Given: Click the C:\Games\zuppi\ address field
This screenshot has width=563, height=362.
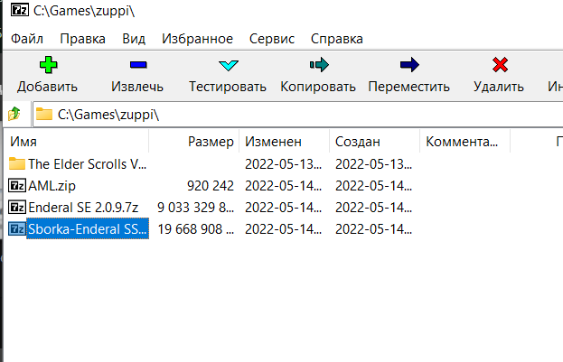Looking at the screenshot, I should pos(298,115).
